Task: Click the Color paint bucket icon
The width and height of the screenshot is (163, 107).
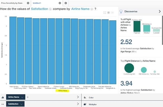Action: point(85,98)
